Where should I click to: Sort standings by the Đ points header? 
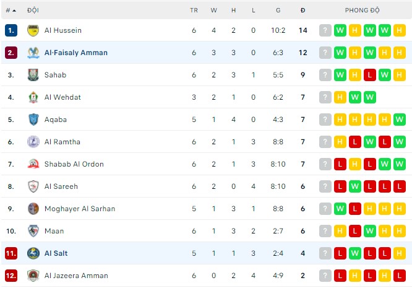[x=303, y=11]
